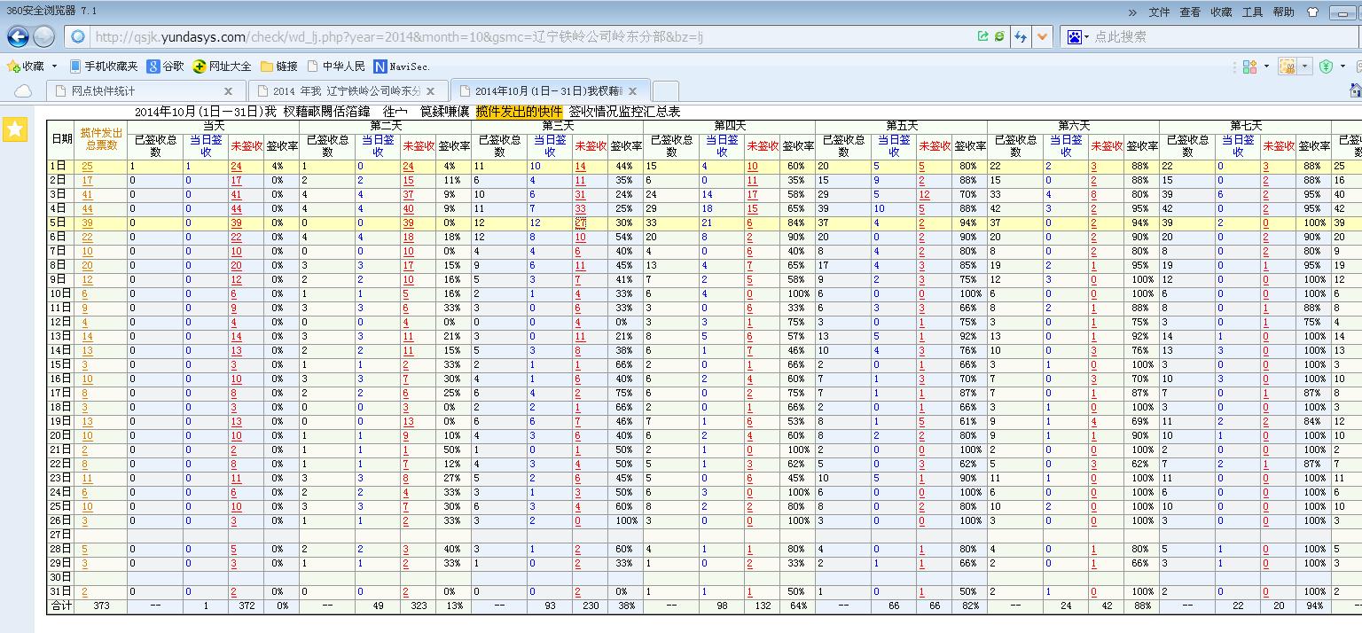Refresh page with the blue arrows icon

1021,36
